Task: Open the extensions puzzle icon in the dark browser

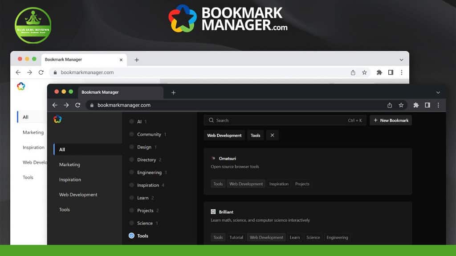Action: 416,105
